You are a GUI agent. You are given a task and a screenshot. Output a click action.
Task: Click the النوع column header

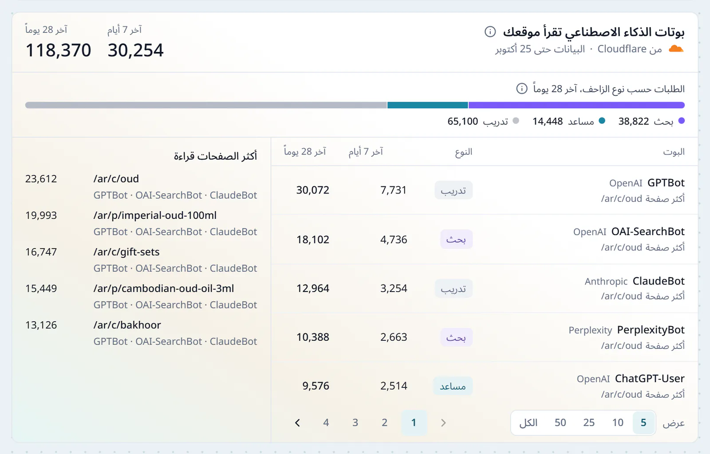tap(463, 152)
